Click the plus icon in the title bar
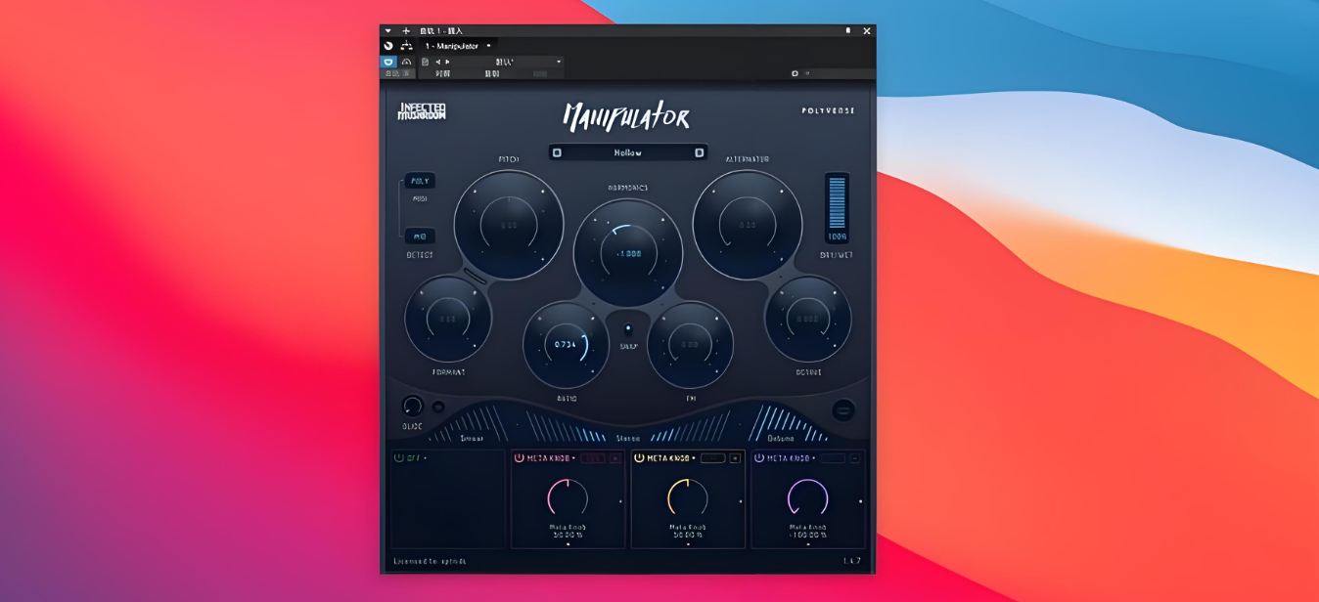1319x602 pixels. click(406, 31)
